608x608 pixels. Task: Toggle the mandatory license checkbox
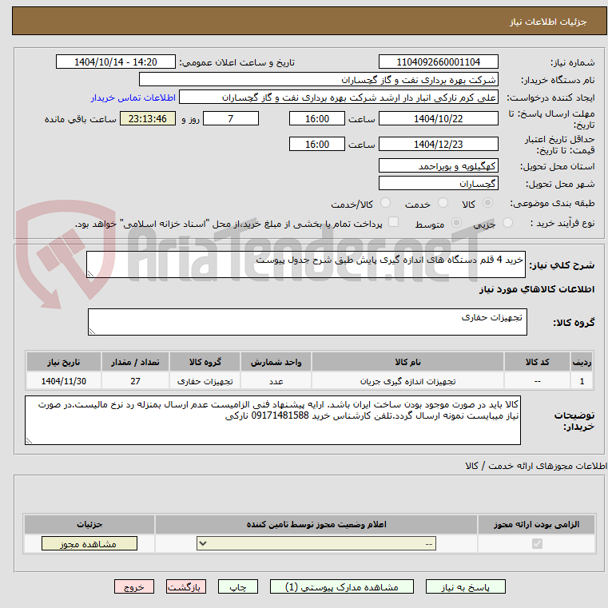pos(537,543)
